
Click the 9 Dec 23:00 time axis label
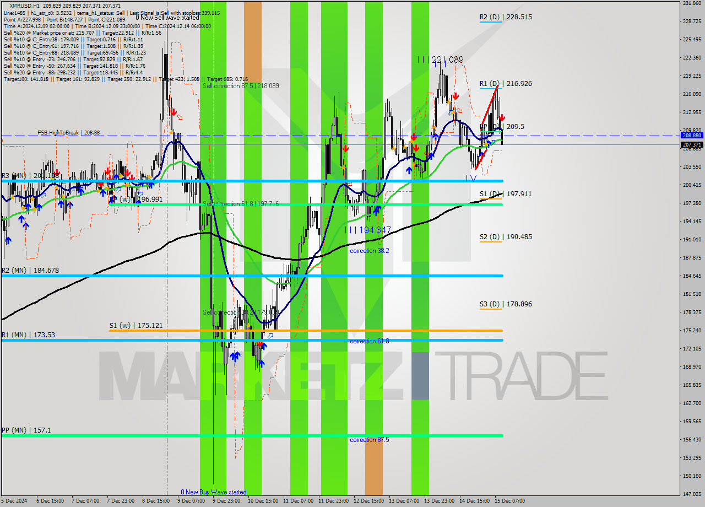226,501
